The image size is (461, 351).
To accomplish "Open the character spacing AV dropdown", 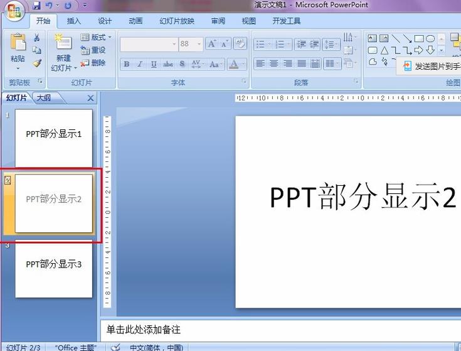I will 198,64.
